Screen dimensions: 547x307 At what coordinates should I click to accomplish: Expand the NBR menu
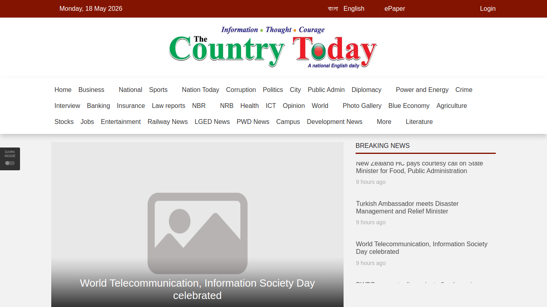pos(199,106)
